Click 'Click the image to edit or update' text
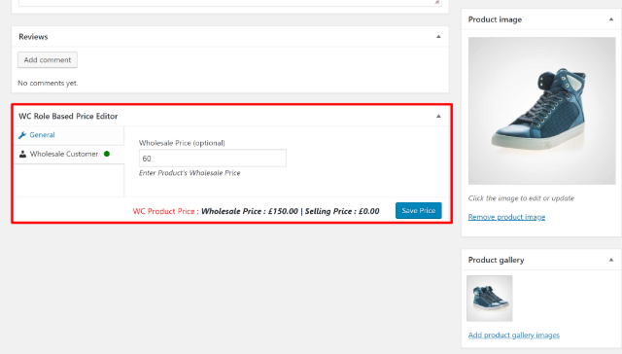The width and height of the screenshot is (622, 354). (x=521, y=198)
